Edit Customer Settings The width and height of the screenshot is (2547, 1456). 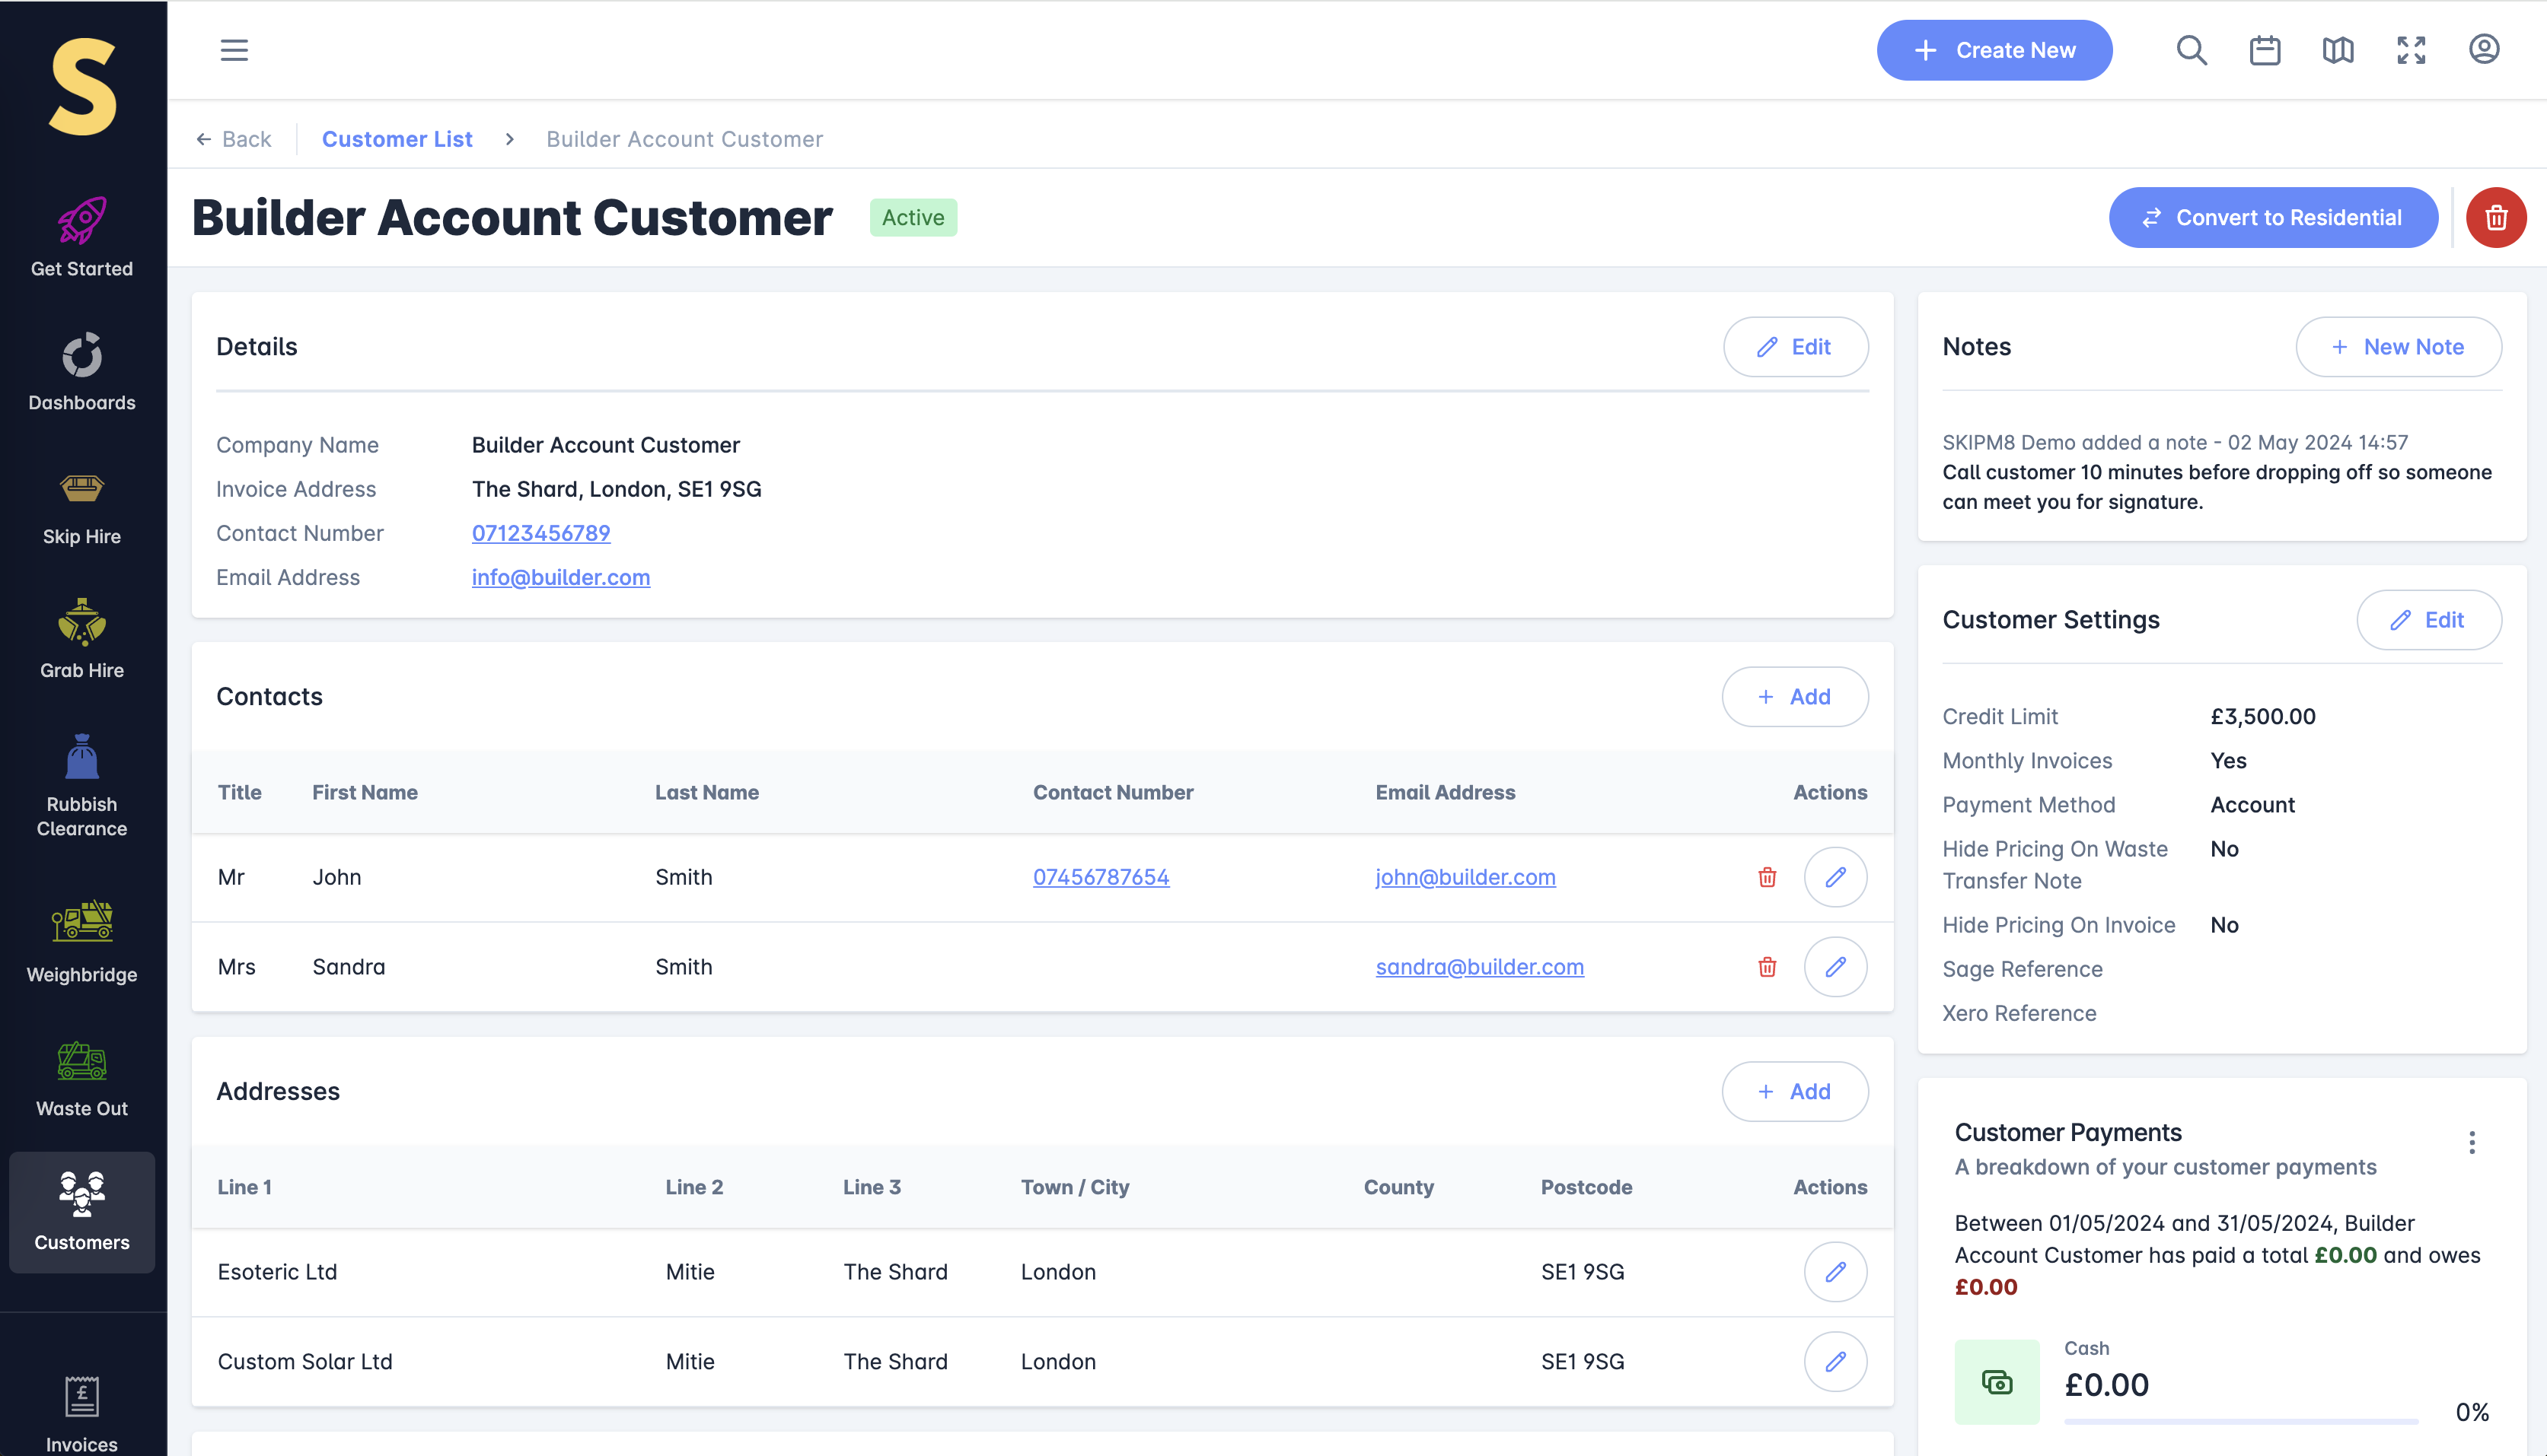(2429, 620)
